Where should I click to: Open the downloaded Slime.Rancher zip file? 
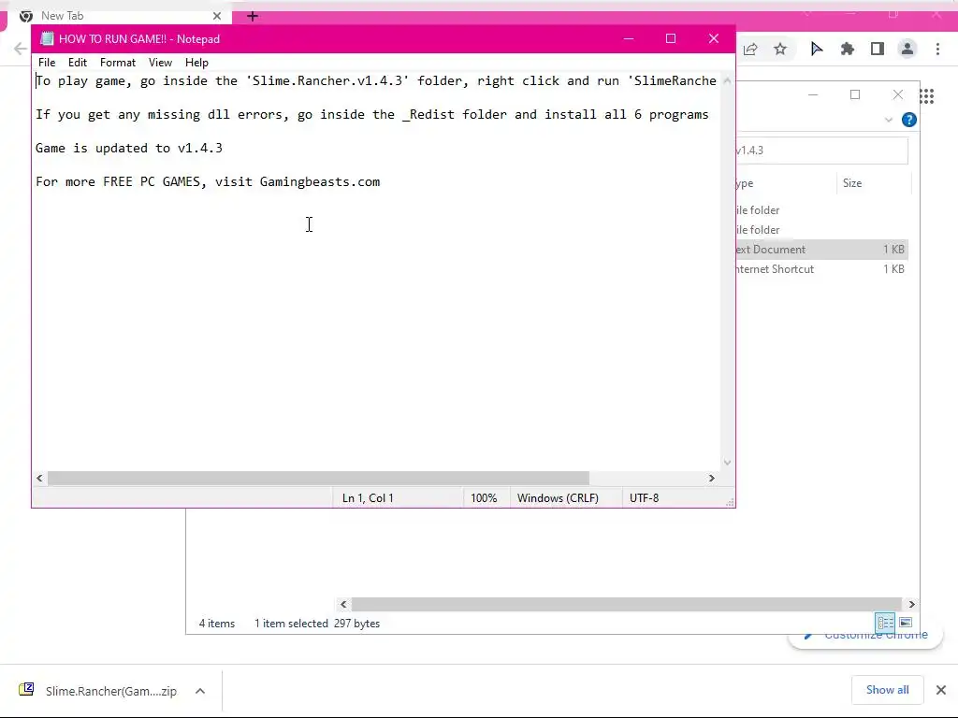point(111,691)
